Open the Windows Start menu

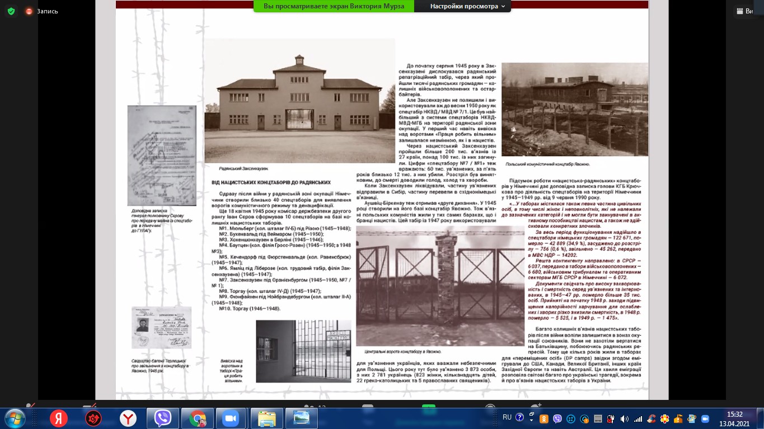(x=15, y=418)
